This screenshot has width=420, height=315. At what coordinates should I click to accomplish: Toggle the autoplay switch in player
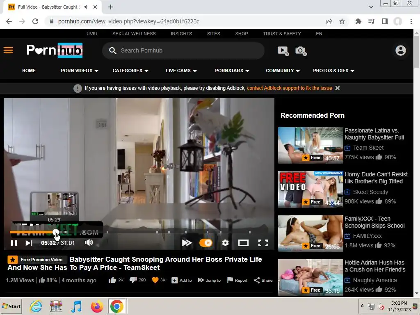coord(206,243)
